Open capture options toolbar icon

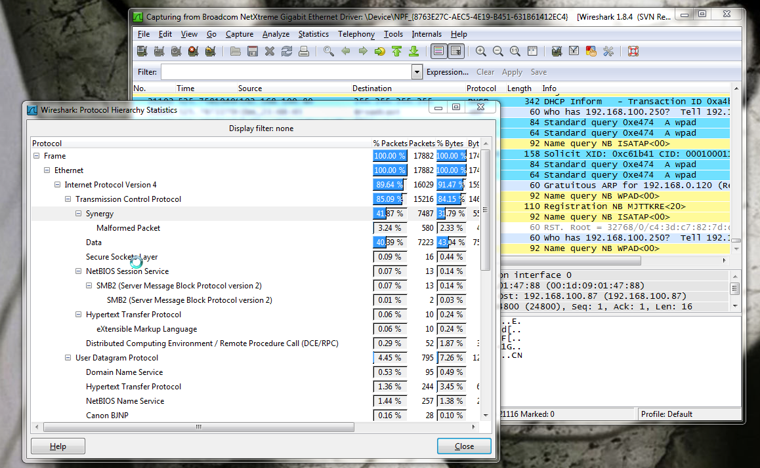point(159,51)
